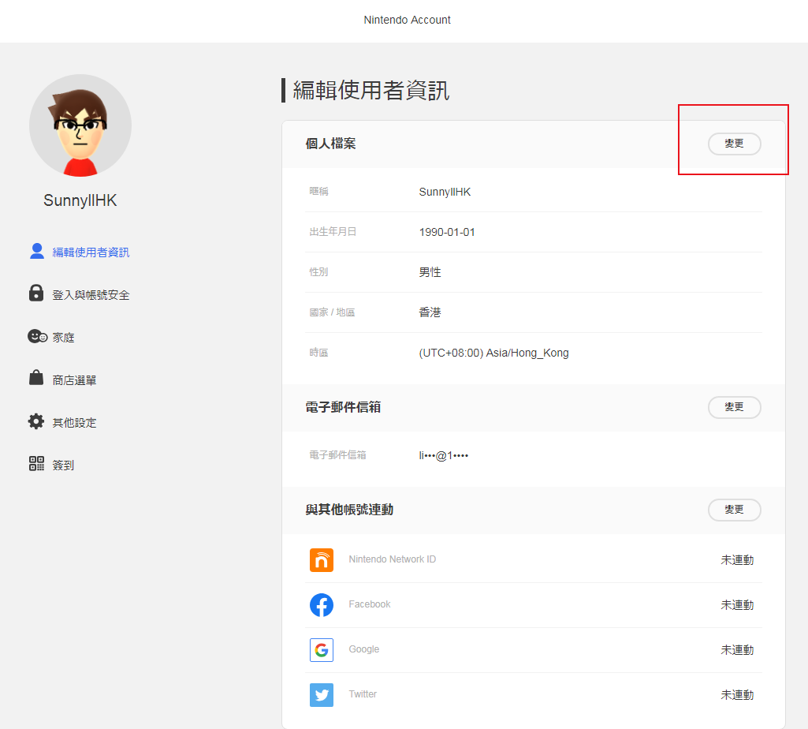Click 變更 button for 與其他帳號連動 section

click(735, 510)
